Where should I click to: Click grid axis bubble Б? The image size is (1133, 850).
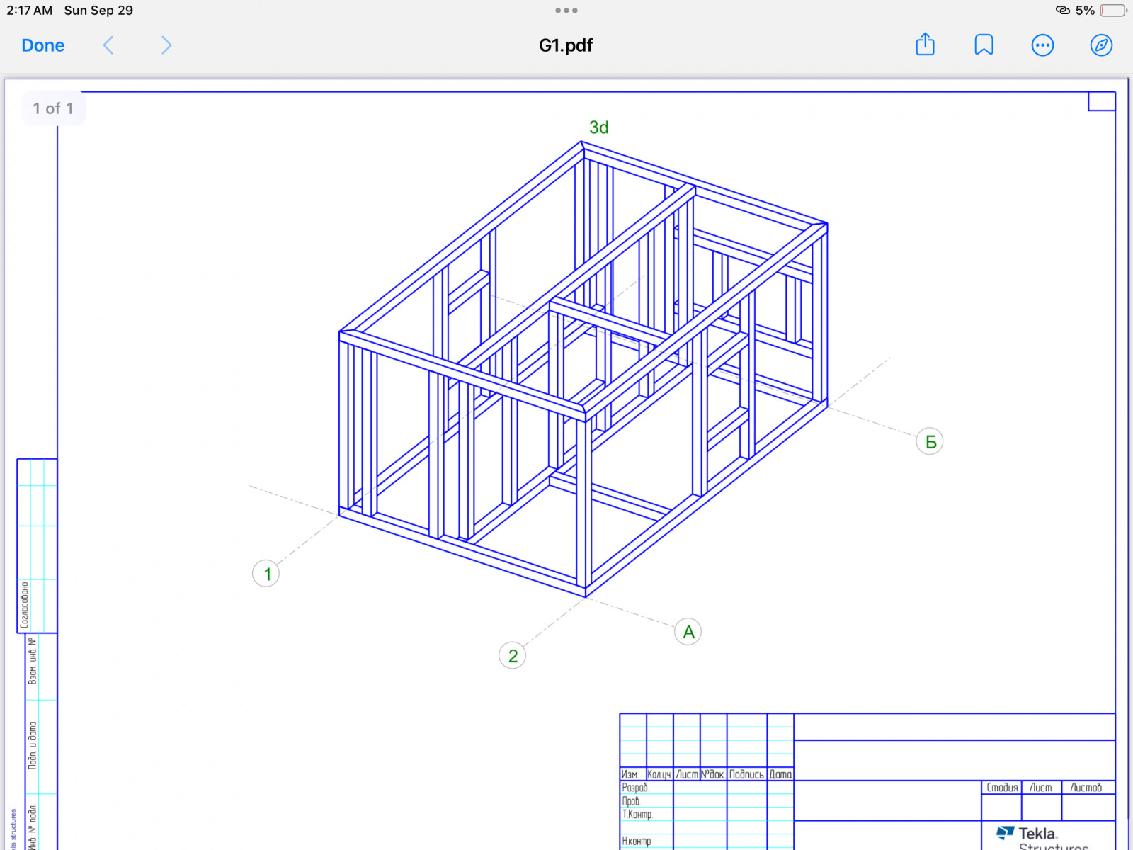point(930,441)
